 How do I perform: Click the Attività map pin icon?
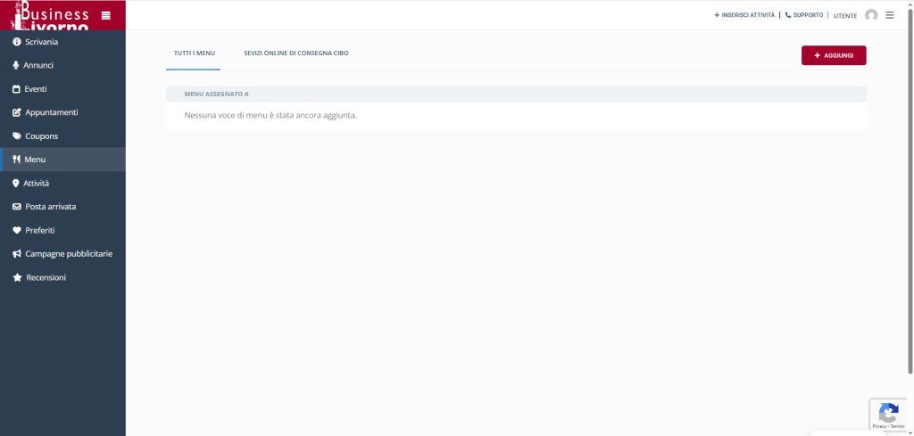16,183
